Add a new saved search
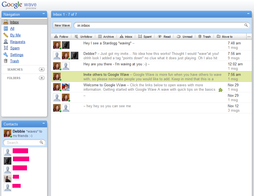This screenshot has width=254, height=196. tap(42, 69)
